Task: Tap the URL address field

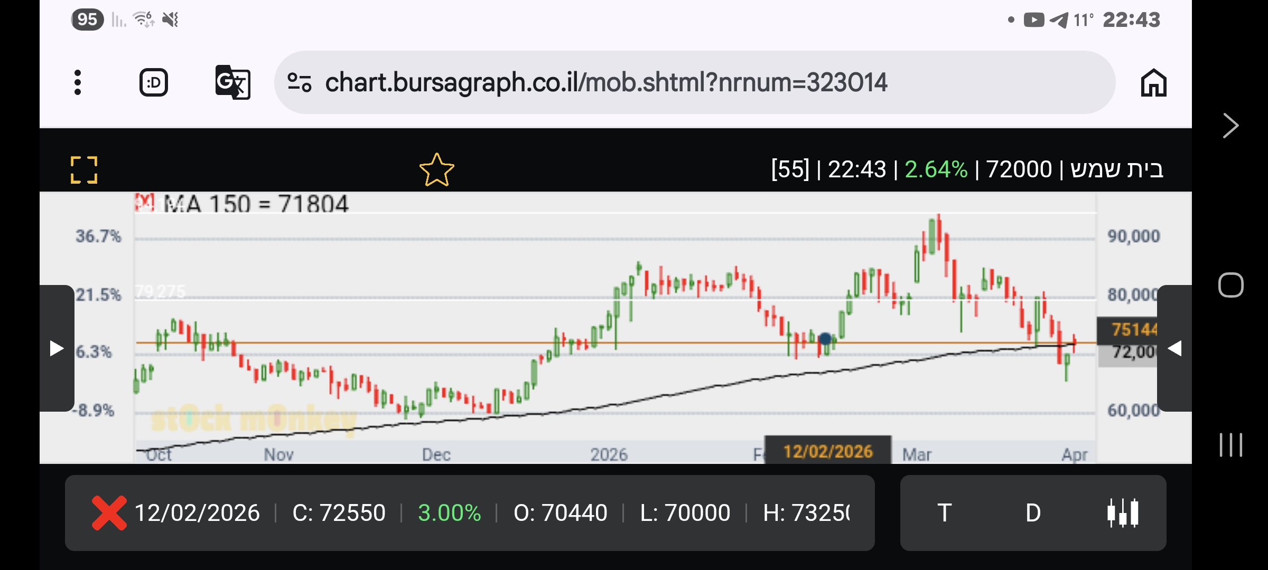Action: pyautogui.click(x=605, y=82)
